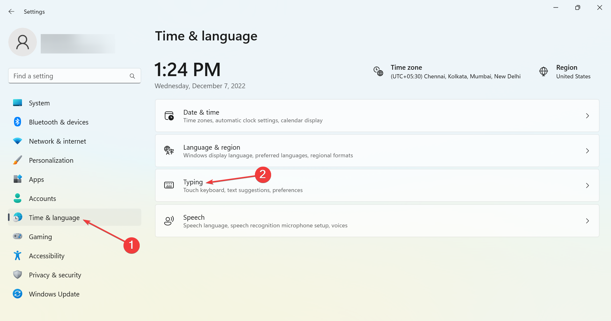Click the Accounts person icon
This screenshot has width=611, height=321.
click(18, 198)
